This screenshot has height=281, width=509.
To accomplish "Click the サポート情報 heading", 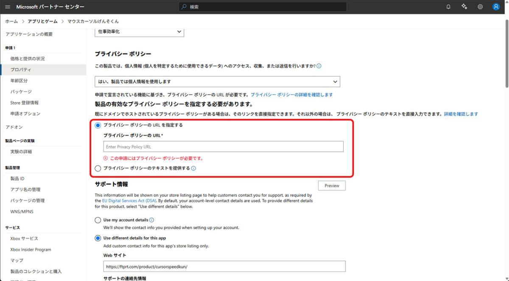I will [x=111, y=184].
